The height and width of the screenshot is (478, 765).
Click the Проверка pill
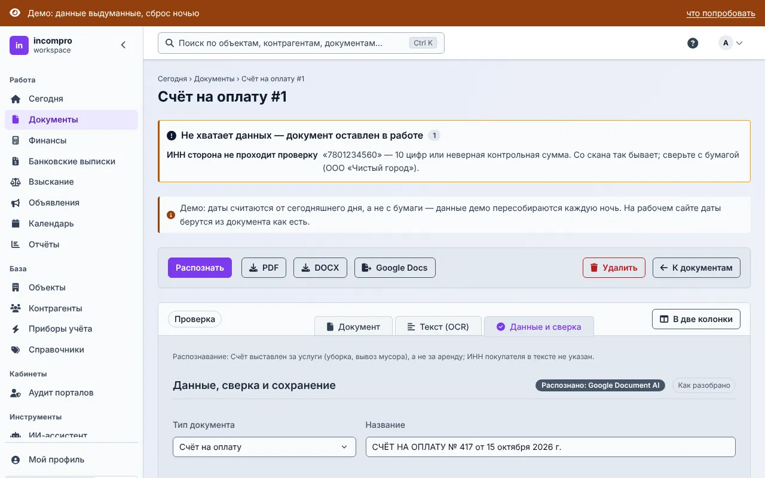click(195, 319)
